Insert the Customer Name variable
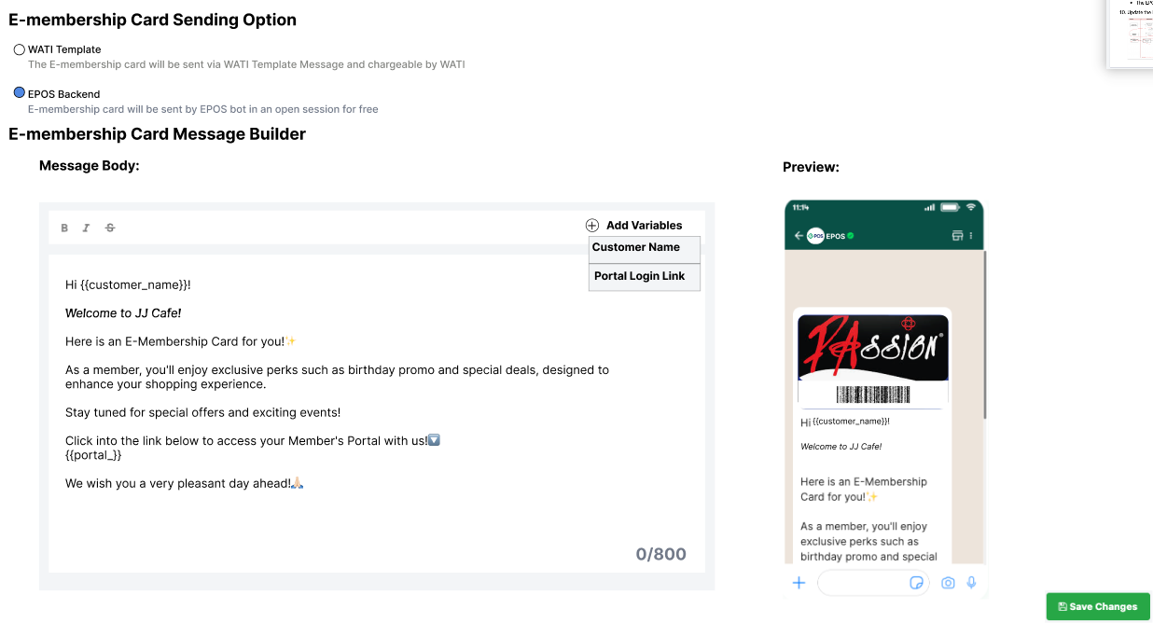1153x623 pixels. tap(644, 249)
